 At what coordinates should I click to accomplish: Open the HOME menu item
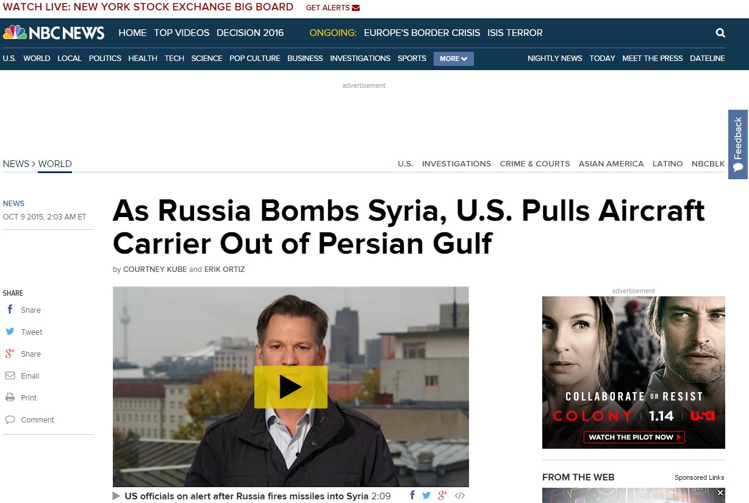[132, 33]
